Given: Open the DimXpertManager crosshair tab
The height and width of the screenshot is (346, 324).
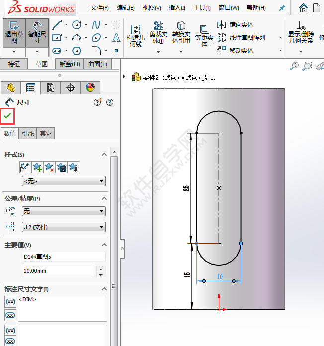Looking at the screenshot, I should [x=71, y=88].
